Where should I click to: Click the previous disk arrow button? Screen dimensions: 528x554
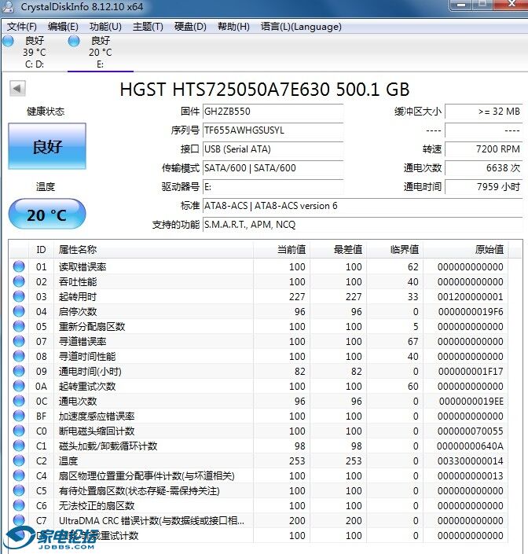tap(17, 88)
